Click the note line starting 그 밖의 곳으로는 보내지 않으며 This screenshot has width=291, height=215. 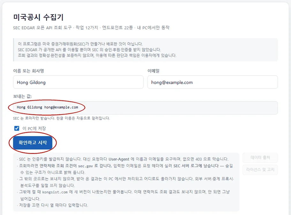tap(125, 182)
